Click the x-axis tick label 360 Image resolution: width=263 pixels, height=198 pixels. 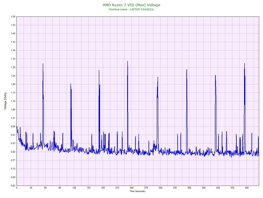pos(189,188)
